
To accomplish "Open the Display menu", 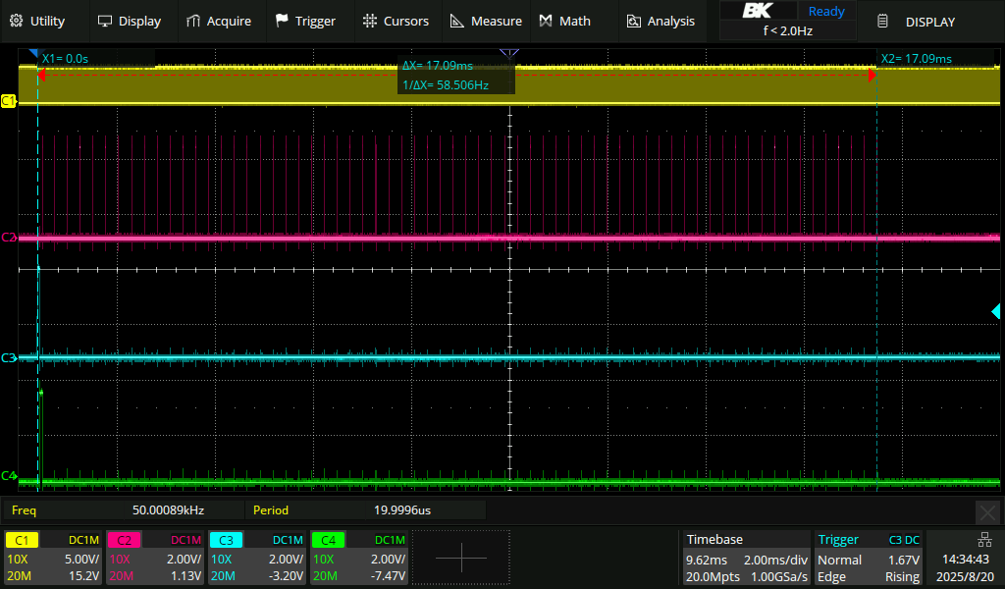I will click(x=129, y=22).
